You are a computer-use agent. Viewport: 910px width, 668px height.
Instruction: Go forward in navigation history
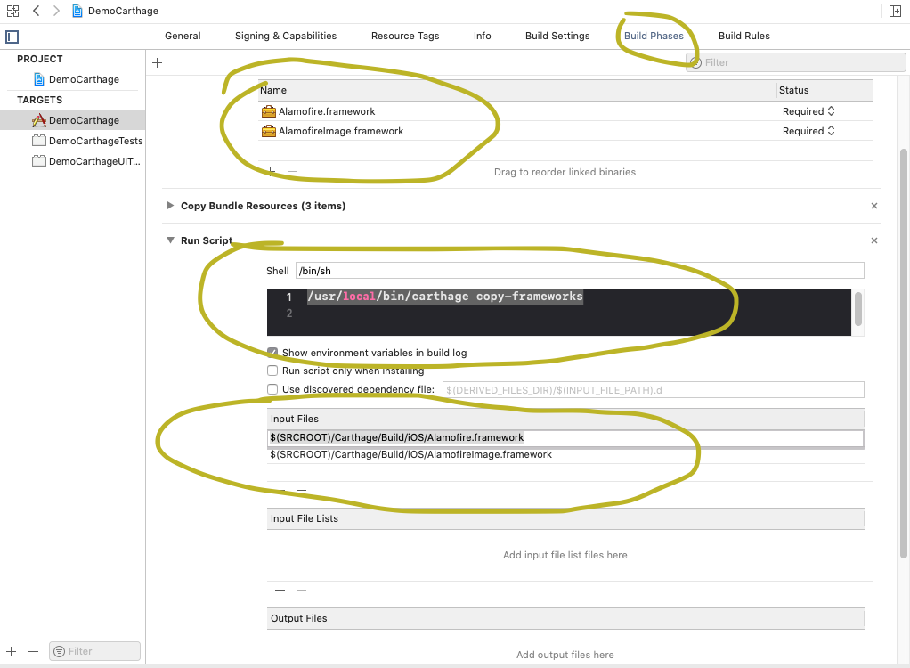[56, 11]
